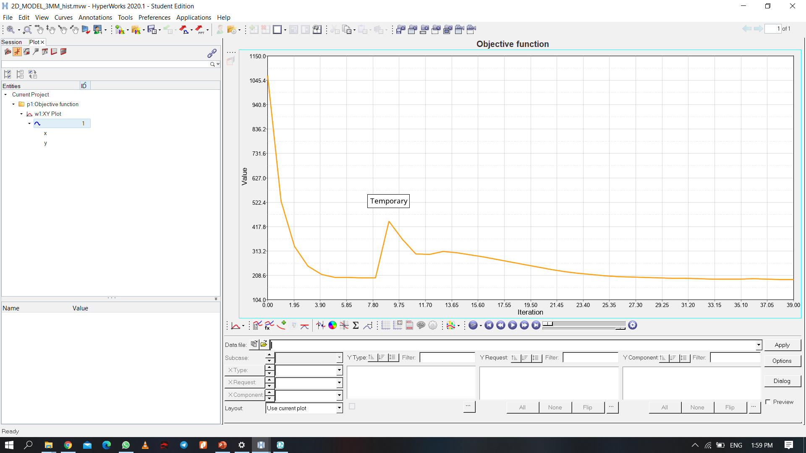Click the Apply button
Screen dimensions: 806x453
click(782, 345)
